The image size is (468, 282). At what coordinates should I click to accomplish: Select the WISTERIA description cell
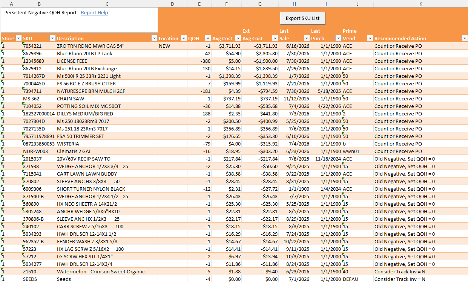point(107,144)
